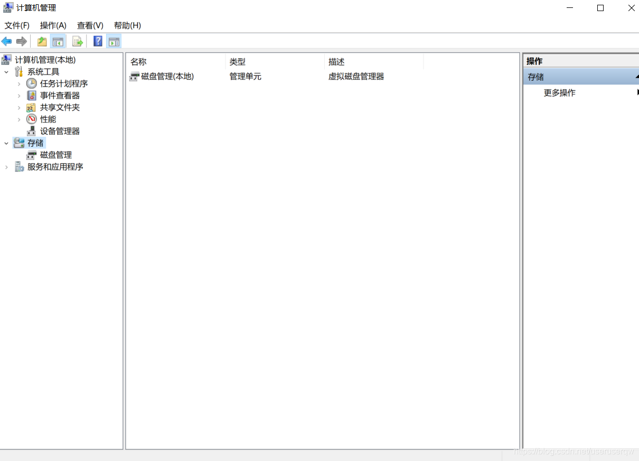Select 任务计划程序 tree label
Image resolution: width=639 pixels, height=461 pixels.
64,83
